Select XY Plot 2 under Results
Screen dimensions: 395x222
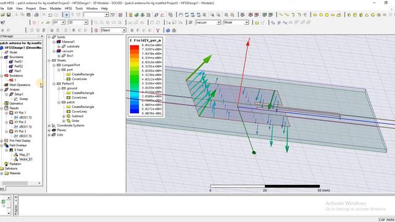pyautogui.click(x=20, y=122)
